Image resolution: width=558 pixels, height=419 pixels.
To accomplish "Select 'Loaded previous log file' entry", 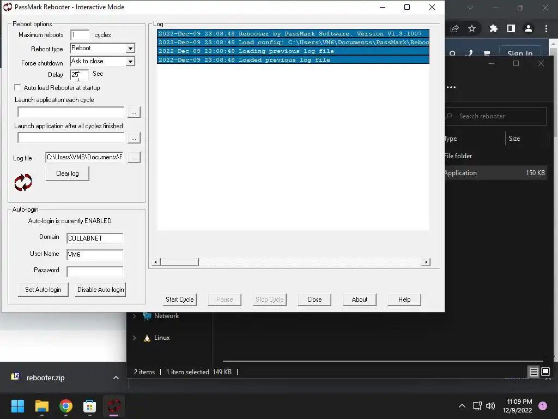I will (293, 60).
